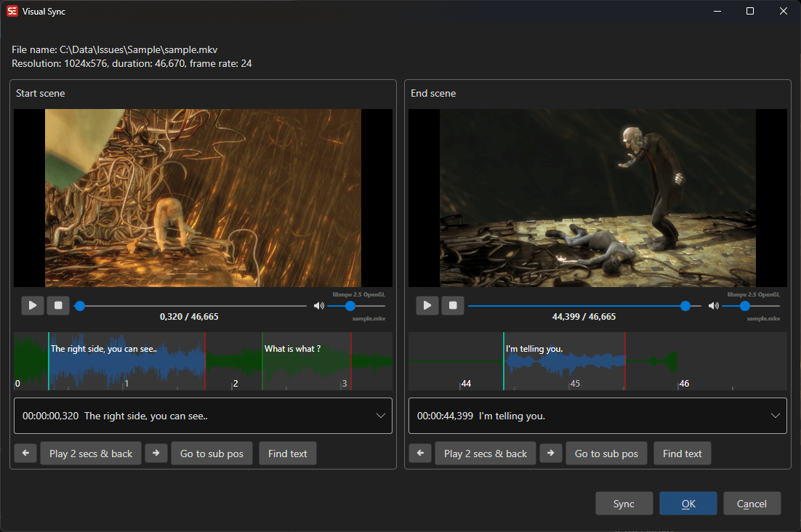Viewport: 801px width, 532px height.
Task: Stop playback in the start scene panel
Action: 58,305
